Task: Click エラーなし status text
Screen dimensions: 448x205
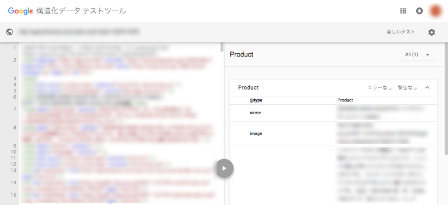Action: tap(380, 88)
